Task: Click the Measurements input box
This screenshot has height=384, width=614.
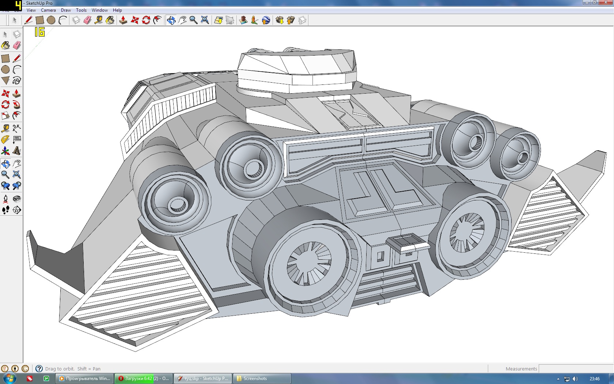Action: (576, 369)
